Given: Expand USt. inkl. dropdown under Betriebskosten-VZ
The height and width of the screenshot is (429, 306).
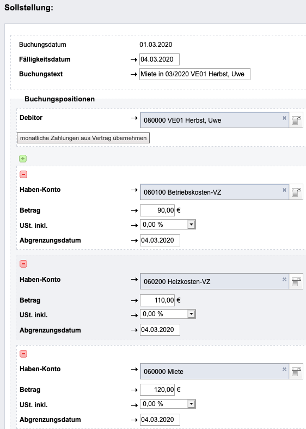Looking at the screenshot, I should [191, 225].
